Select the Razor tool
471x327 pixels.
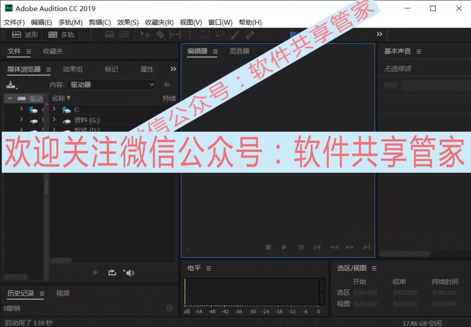coord(161,34)
